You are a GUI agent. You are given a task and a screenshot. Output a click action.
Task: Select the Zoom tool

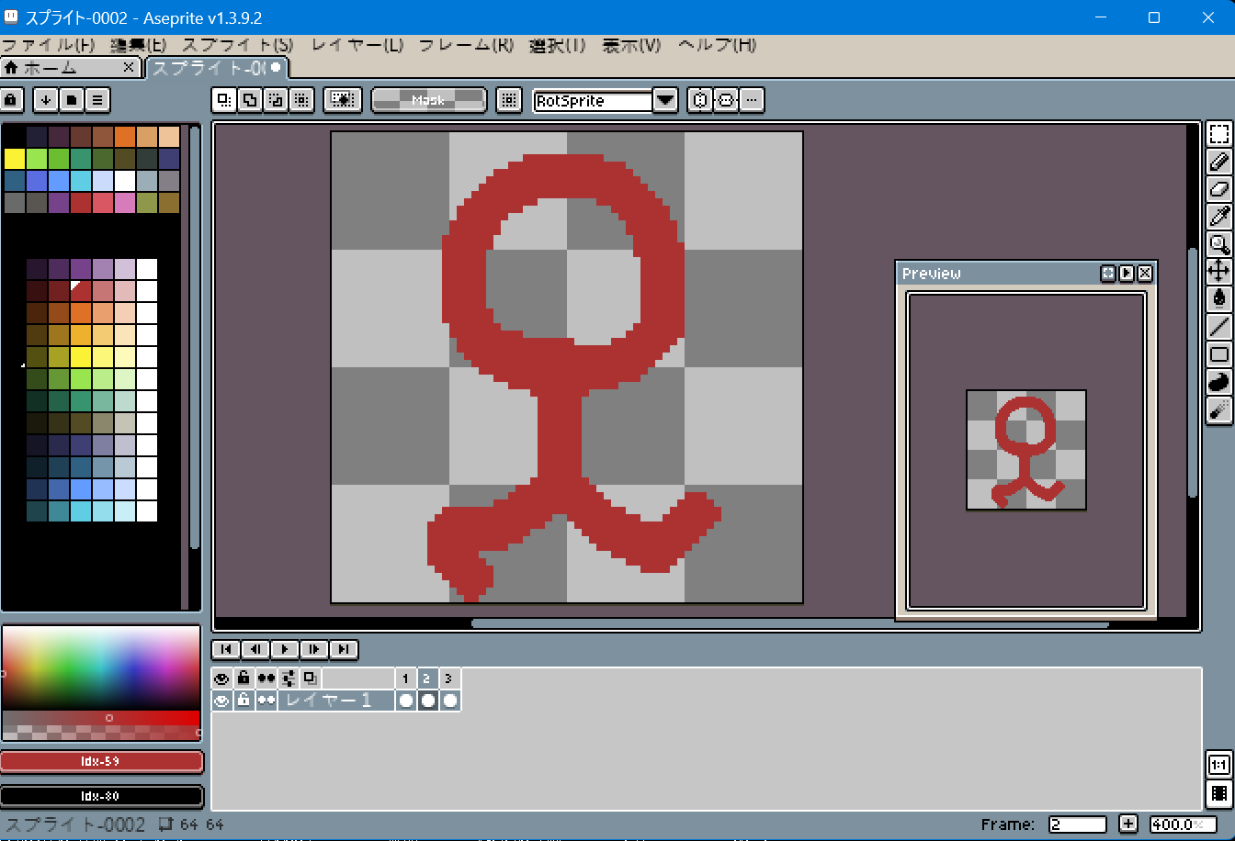pyautogui.click(x=1219, y=244)
